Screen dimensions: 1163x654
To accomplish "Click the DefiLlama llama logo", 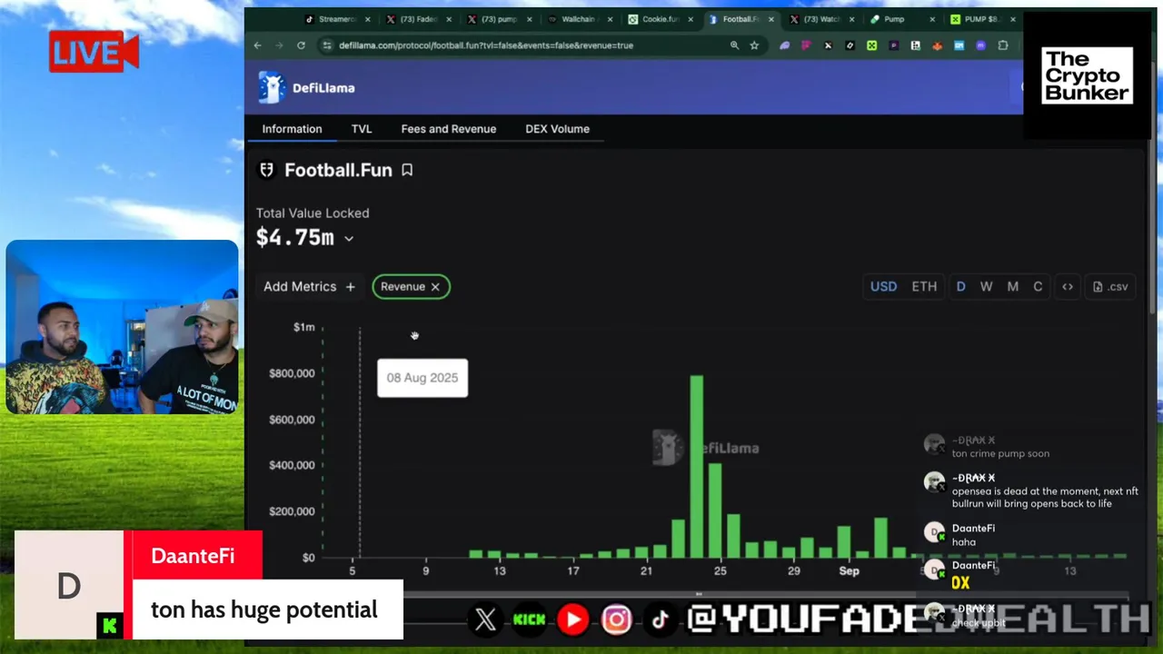I will pos(271,87).
